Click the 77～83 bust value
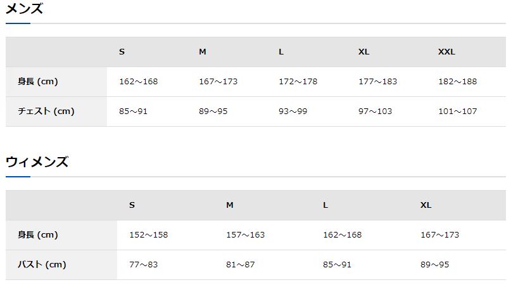The image size is (511, 287). 143,265
